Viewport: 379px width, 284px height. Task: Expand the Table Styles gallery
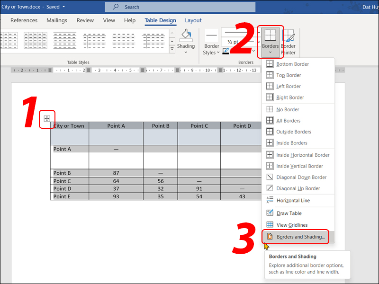click(x=172, y=50)
